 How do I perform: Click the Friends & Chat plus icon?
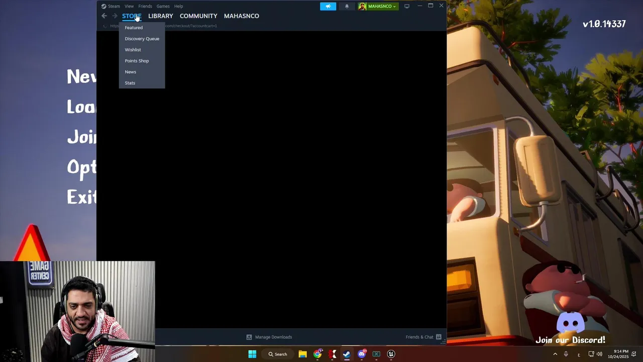pyautogui.click(x=439, y=337)
